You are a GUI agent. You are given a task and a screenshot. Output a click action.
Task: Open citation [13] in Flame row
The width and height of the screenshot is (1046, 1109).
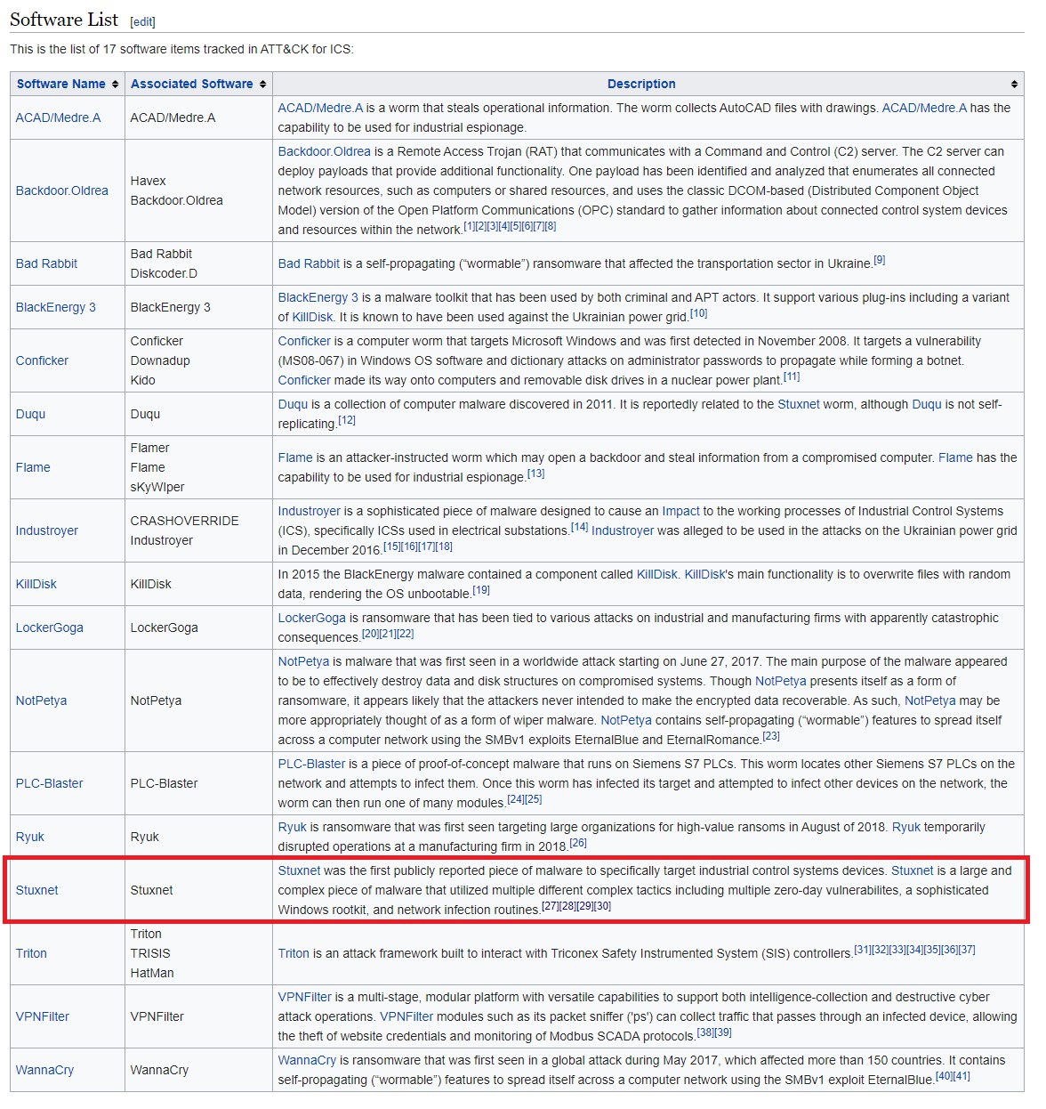[x=535, y=474]
